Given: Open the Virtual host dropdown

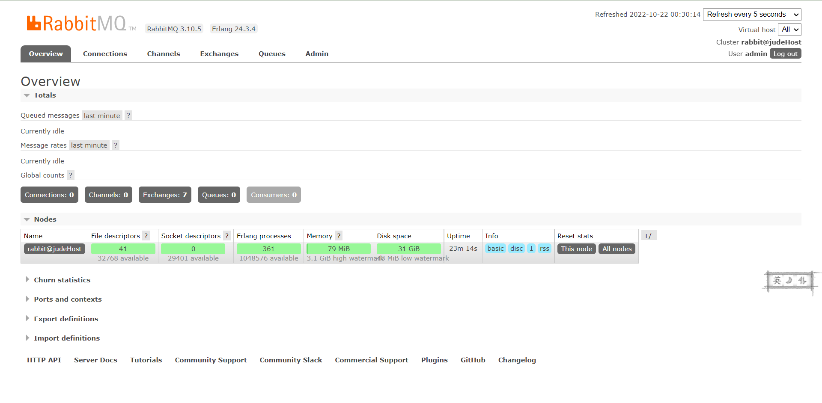Looking at the screenshot, I should [x=789, y=30].
